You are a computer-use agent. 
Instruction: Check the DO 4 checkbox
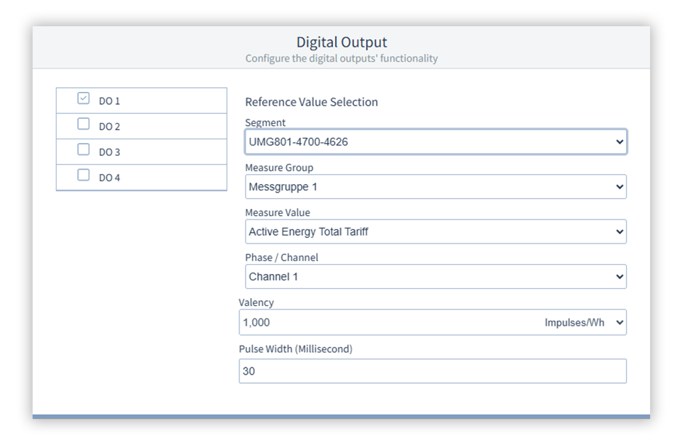pyautogui.click(x=84, y=176)
